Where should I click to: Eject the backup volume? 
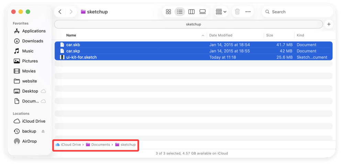pos(43,131)
